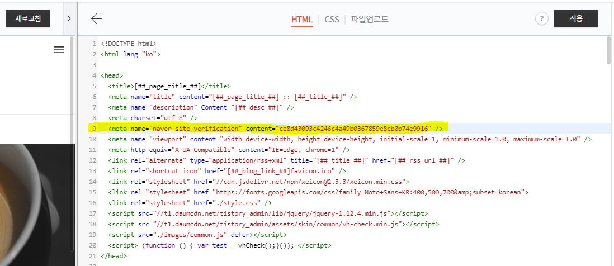614x266 pixels.
Task: Click line number 21 in gutter
Action: click(92, 256)
